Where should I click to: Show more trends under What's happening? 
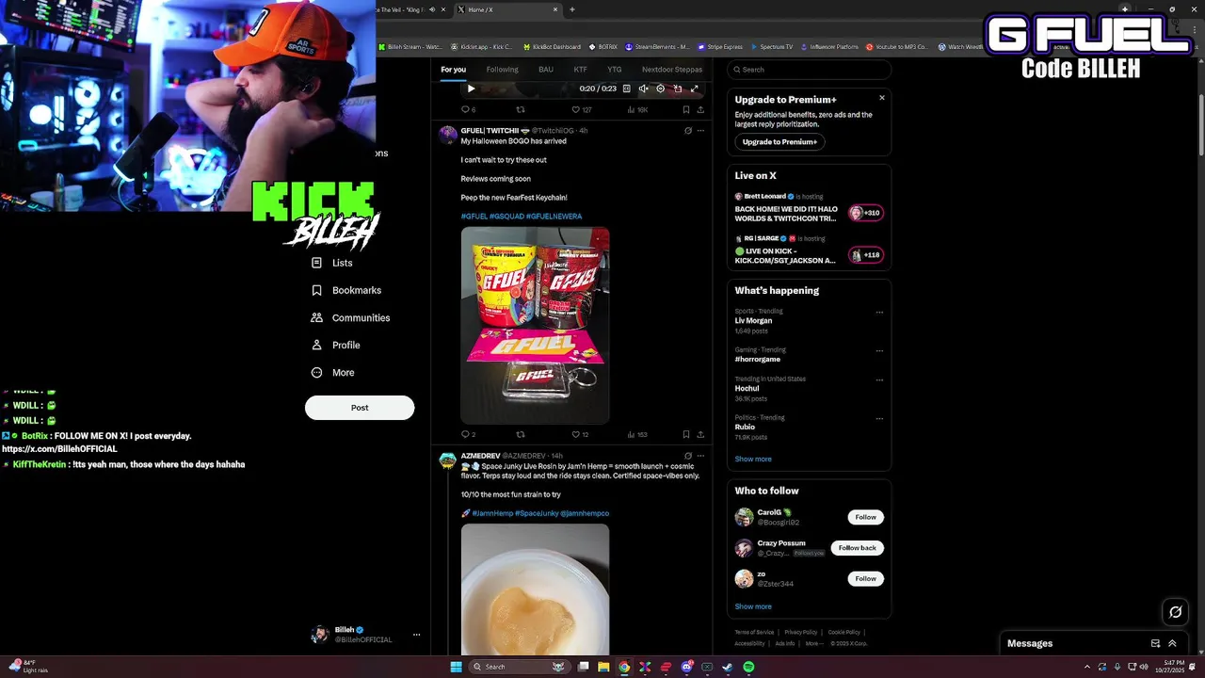click(x=753, y=460)
